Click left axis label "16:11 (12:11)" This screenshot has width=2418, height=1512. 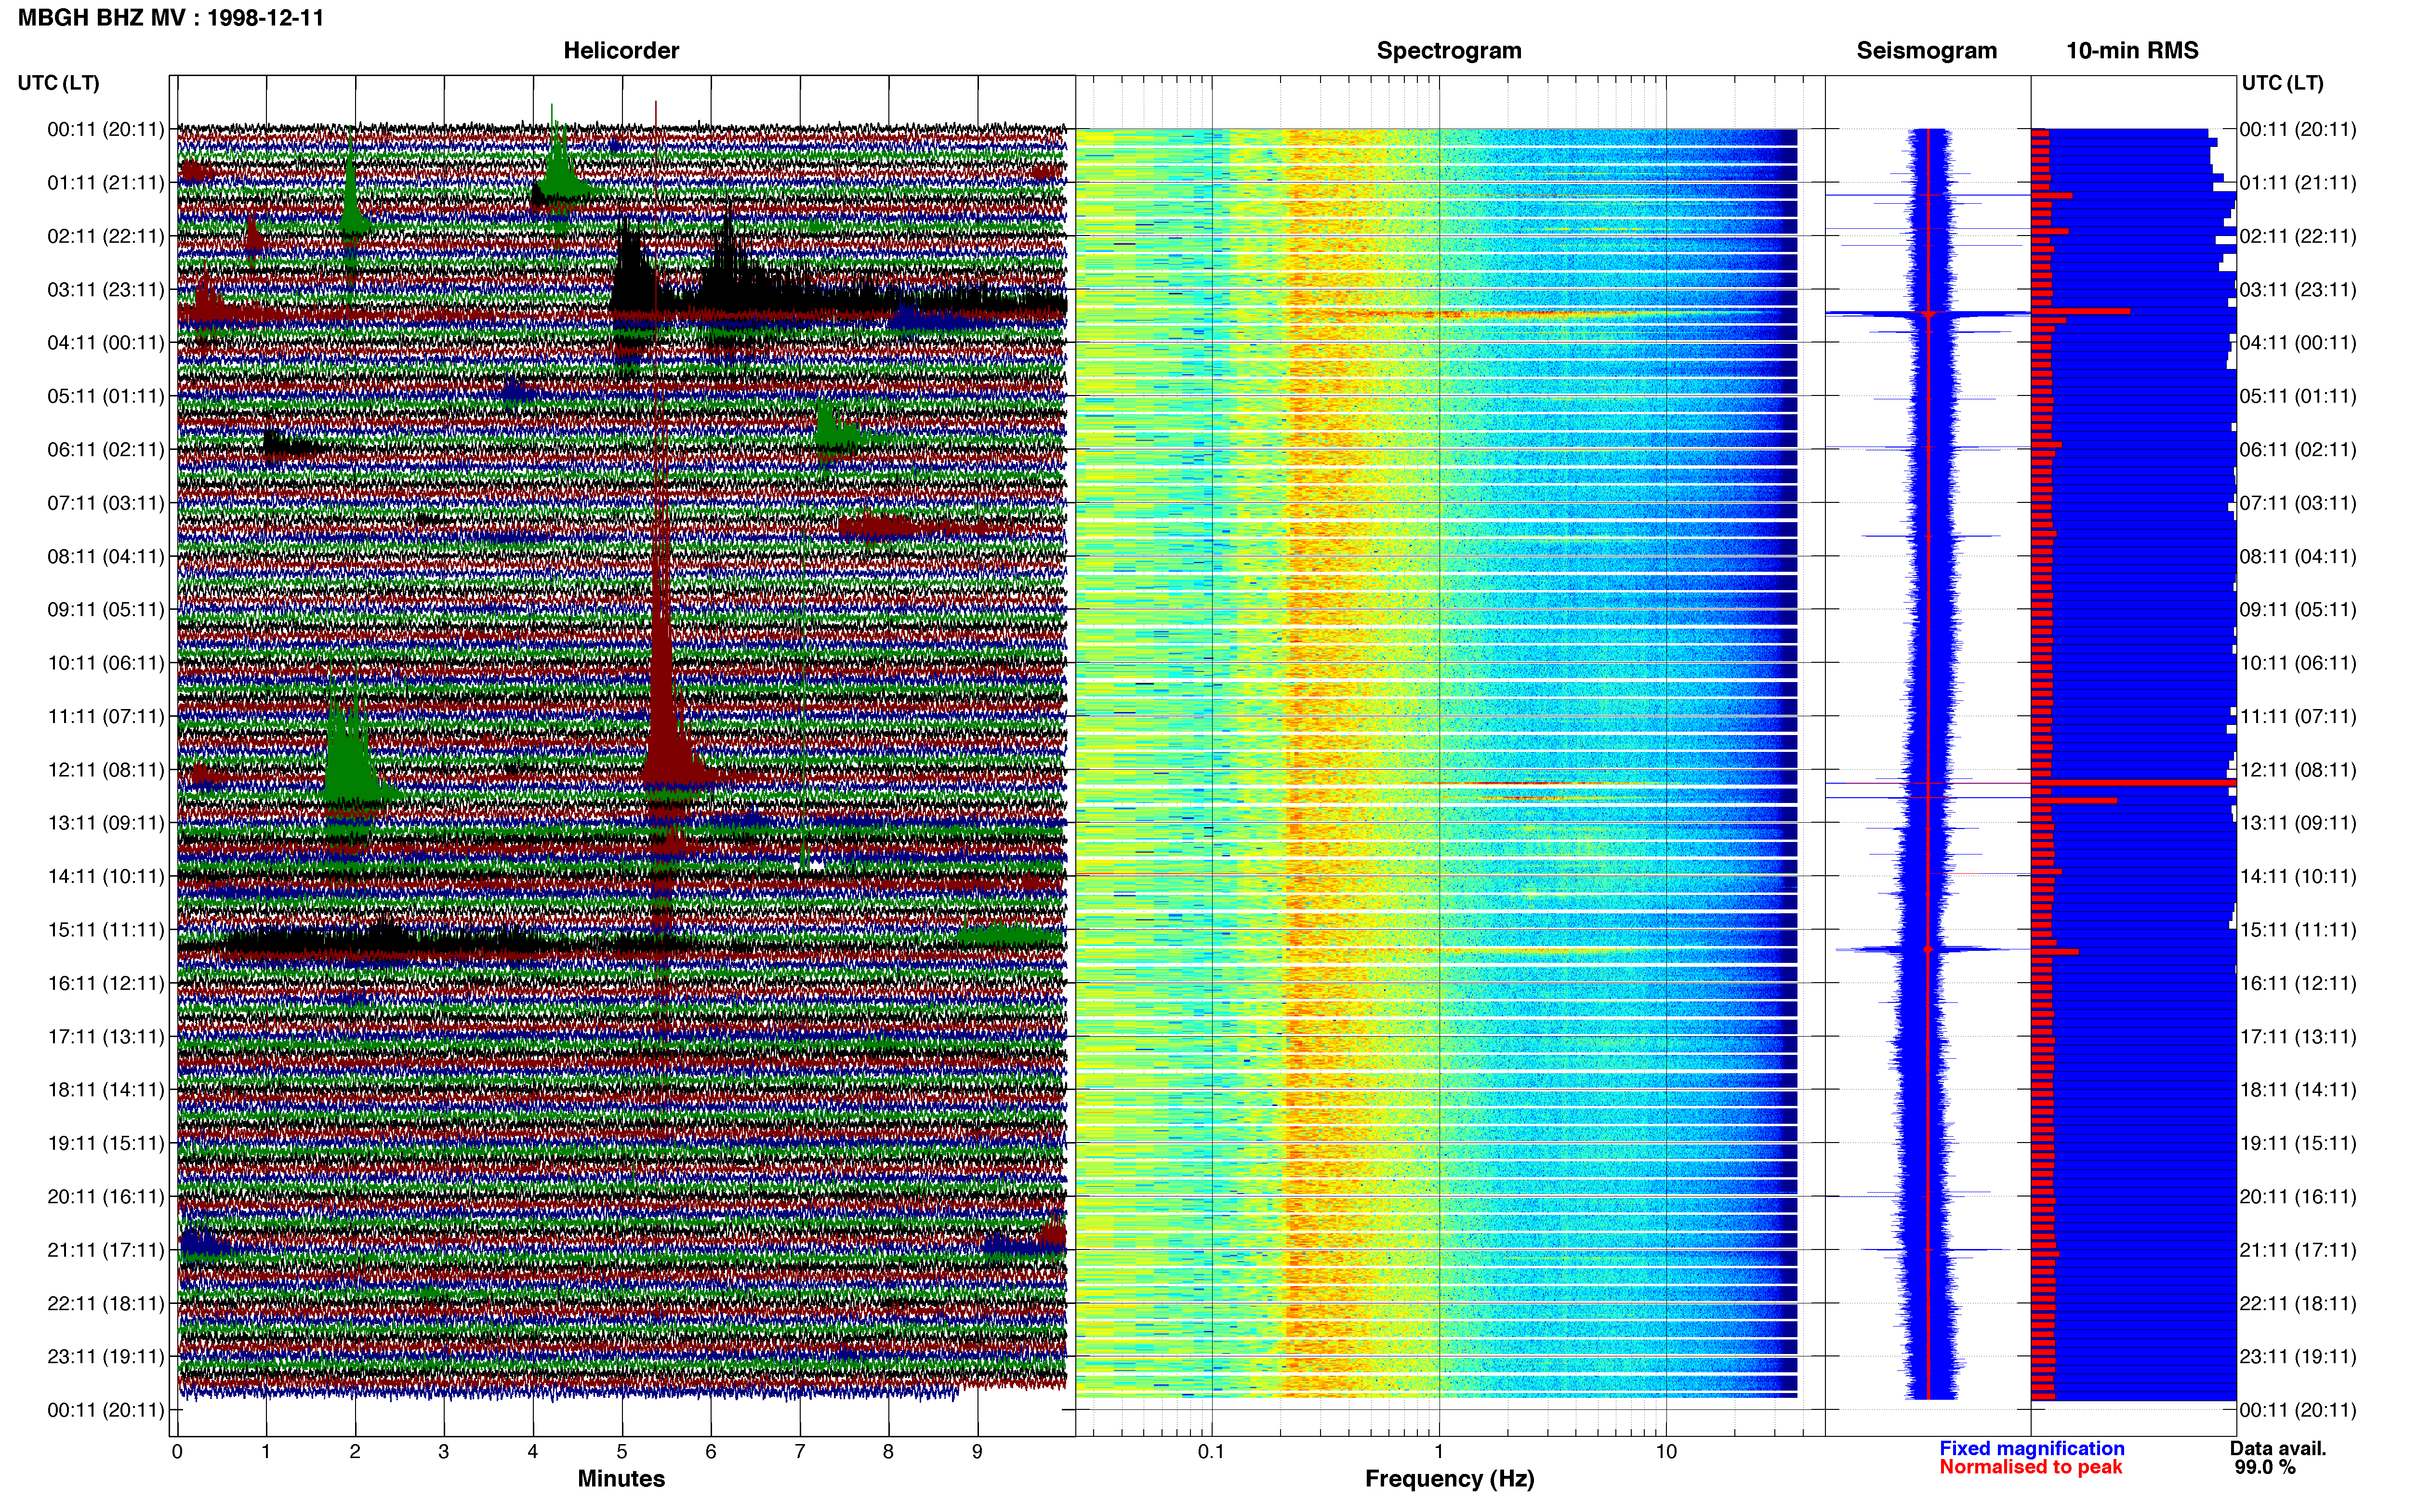coord(105,983)
